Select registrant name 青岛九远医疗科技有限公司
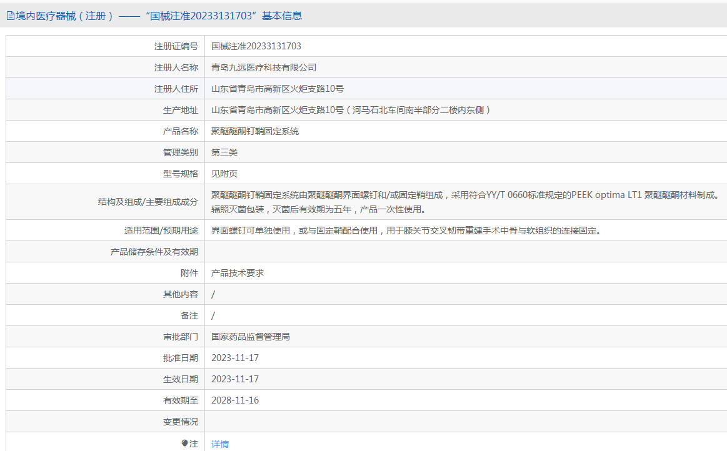 (x=263, y=67)
